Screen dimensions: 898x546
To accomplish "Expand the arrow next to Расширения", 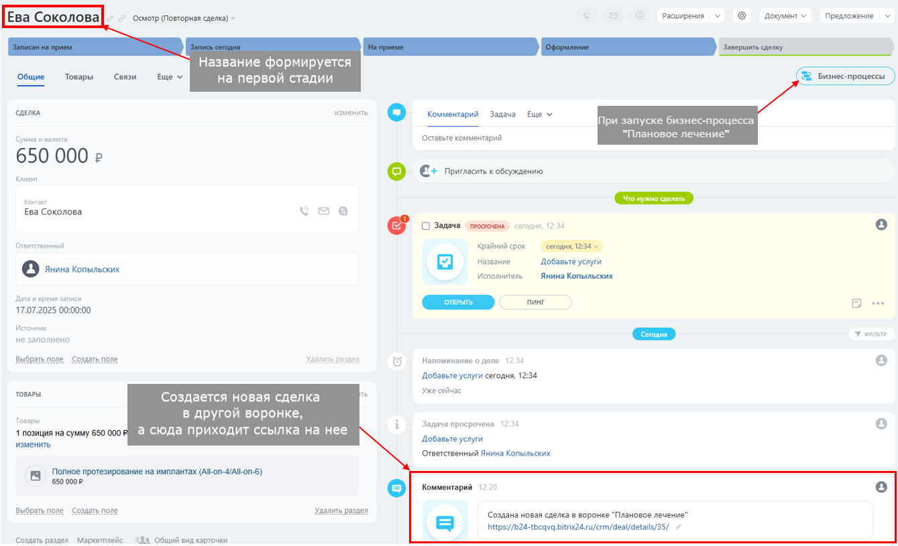I will (x=718, y=16).
